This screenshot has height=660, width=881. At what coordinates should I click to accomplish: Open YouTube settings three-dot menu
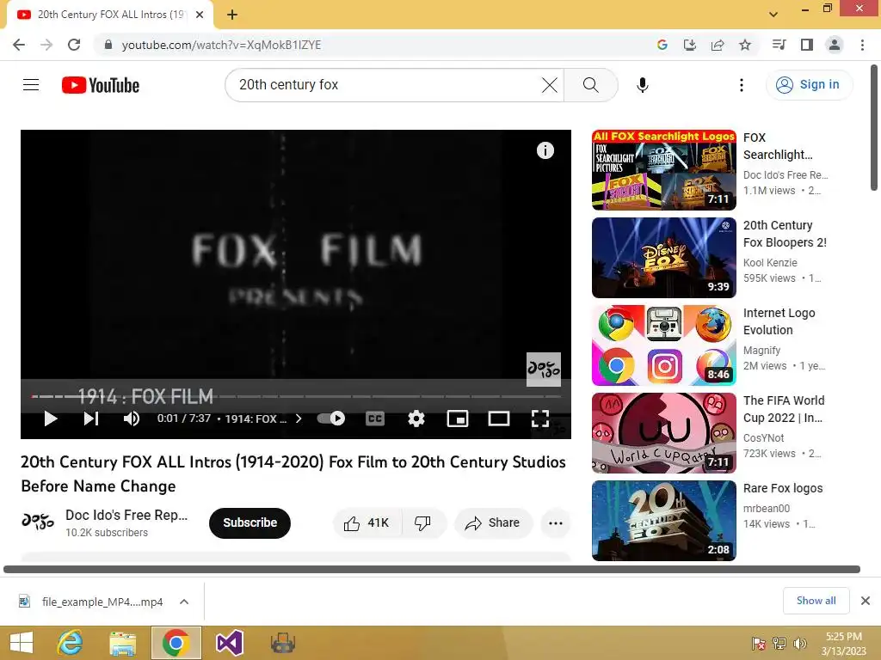click(x=742, y=85)
